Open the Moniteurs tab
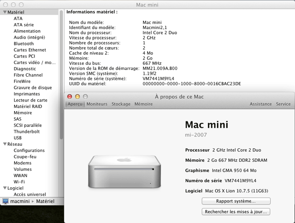This screenshot has width=295, height=223. click(97, 104)
